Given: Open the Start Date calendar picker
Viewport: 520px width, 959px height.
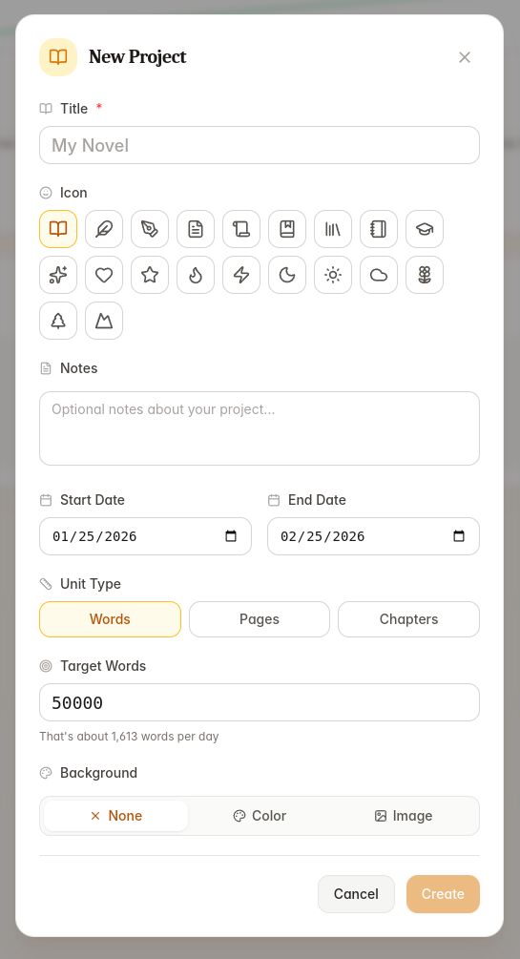Looking at the screenshot, I should [231, 536].
